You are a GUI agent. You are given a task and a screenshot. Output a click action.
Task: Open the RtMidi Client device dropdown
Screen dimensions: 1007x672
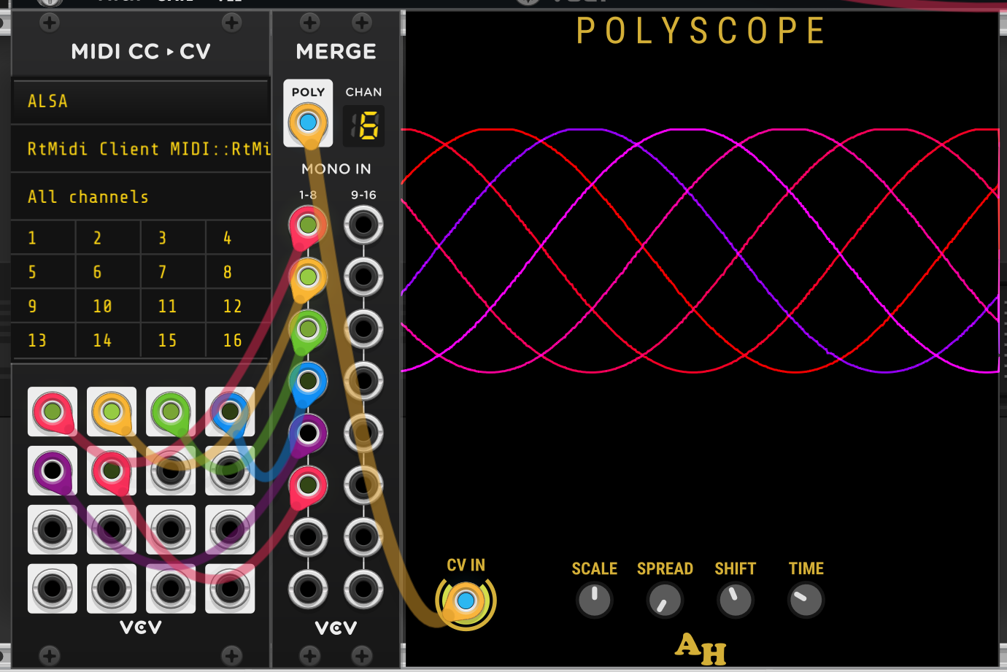pyautogui.click(x=140, y=149)
